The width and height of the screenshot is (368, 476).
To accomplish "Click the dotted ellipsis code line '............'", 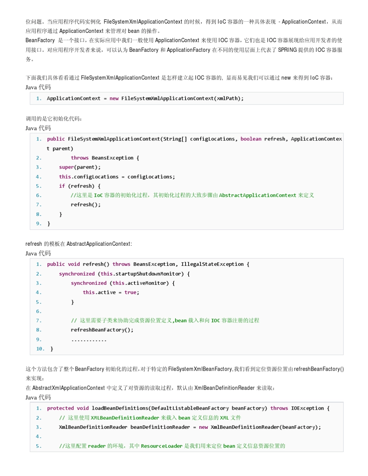I will pos(88,339).
